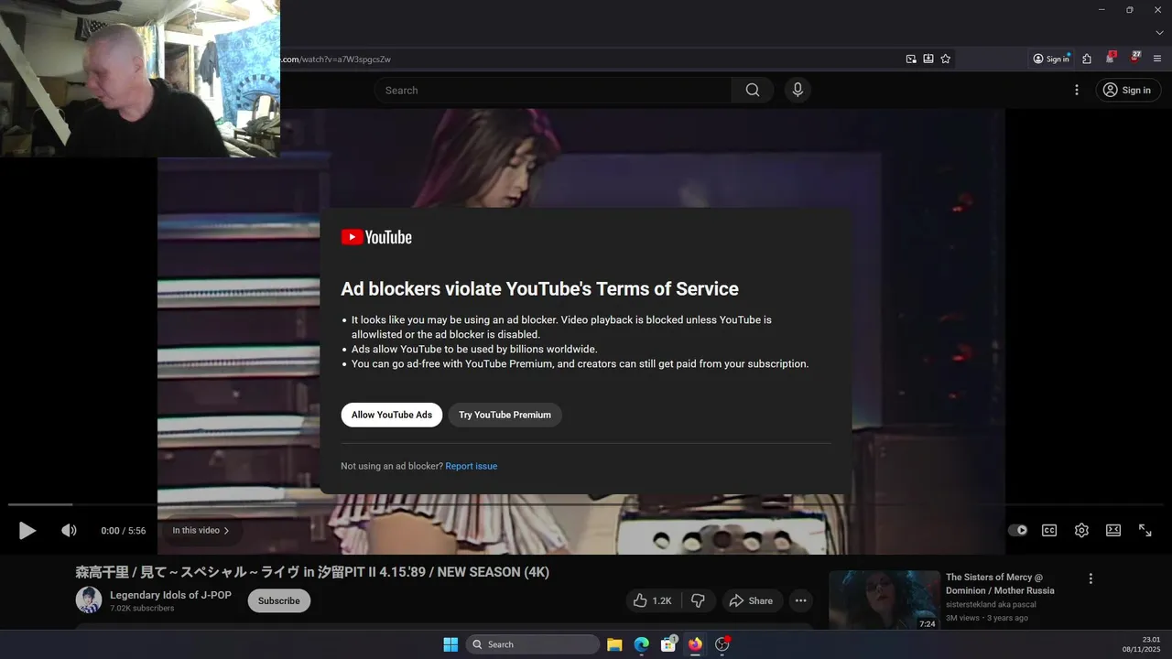Click the YouTube search magnifier button

tap(753, 90)
